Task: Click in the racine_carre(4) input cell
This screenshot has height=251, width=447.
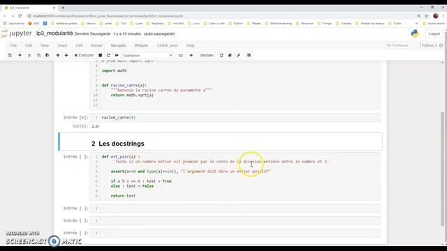Action: [x=235, y=118]
